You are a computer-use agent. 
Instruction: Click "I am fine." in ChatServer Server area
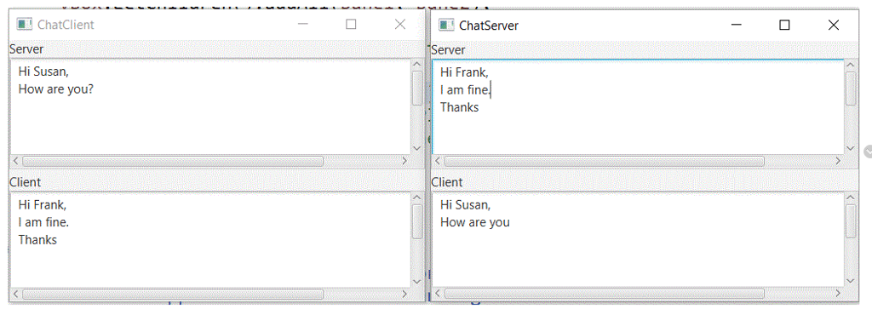[x=466, y=89]
